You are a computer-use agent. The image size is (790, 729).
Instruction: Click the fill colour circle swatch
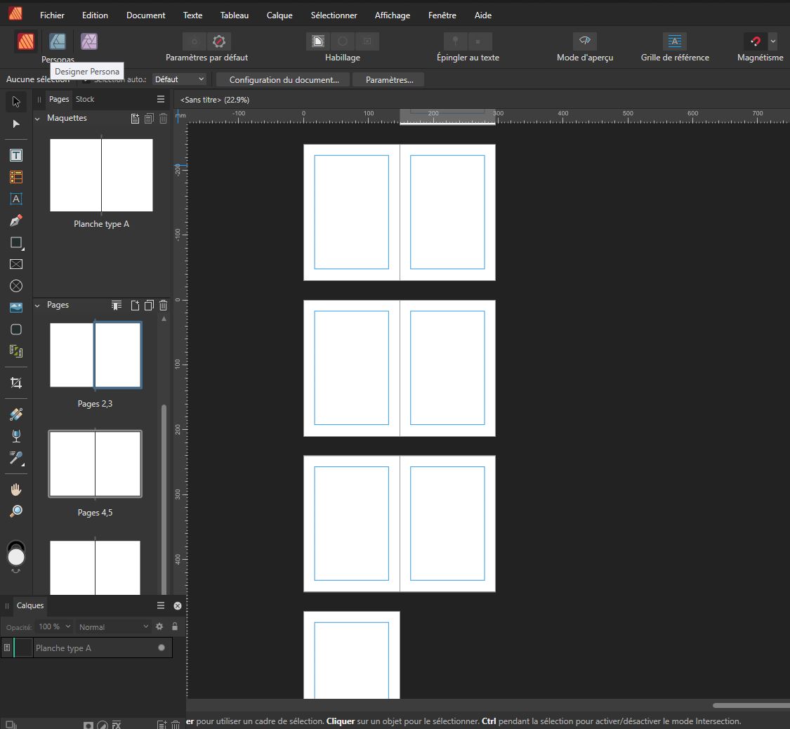pos(16,557)
